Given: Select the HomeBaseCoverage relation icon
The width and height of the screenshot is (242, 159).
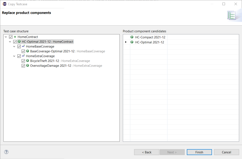Looking at the screenshot, I should click(23, 46).
